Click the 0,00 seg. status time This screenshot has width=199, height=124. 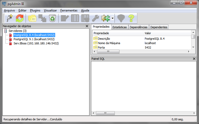pyautogui.click(x=177, y=119)
